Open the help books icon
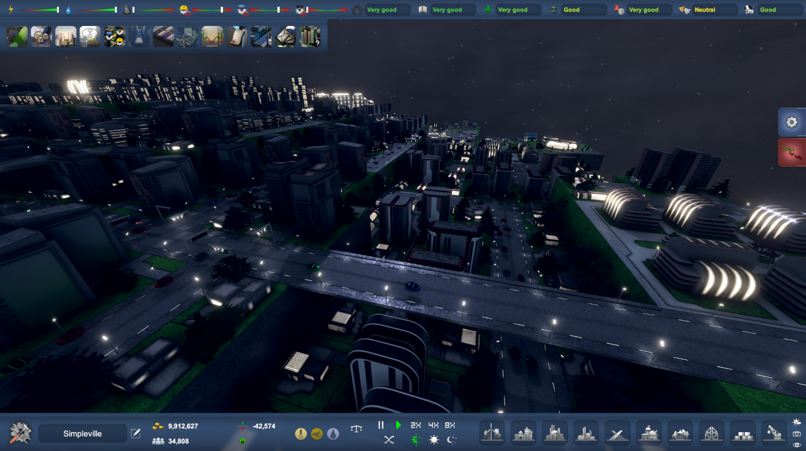The image size is (806, 451). [310, 36]
